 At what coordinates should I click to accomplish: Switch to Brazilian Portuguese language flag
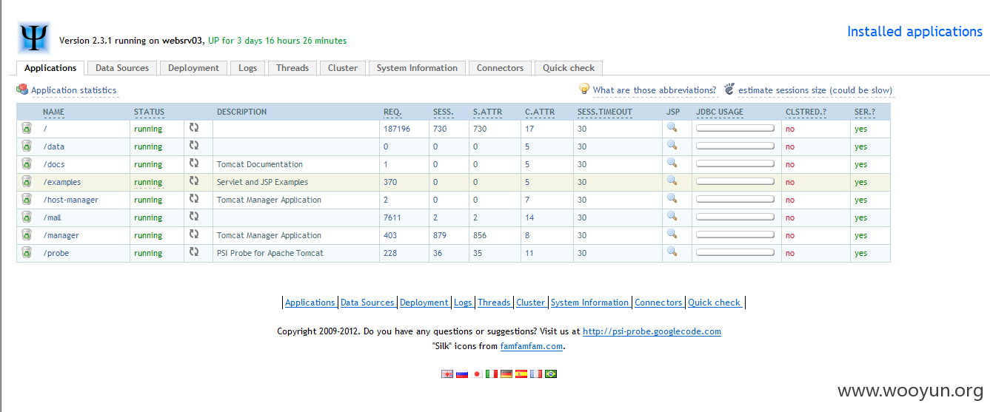point(551,374)
